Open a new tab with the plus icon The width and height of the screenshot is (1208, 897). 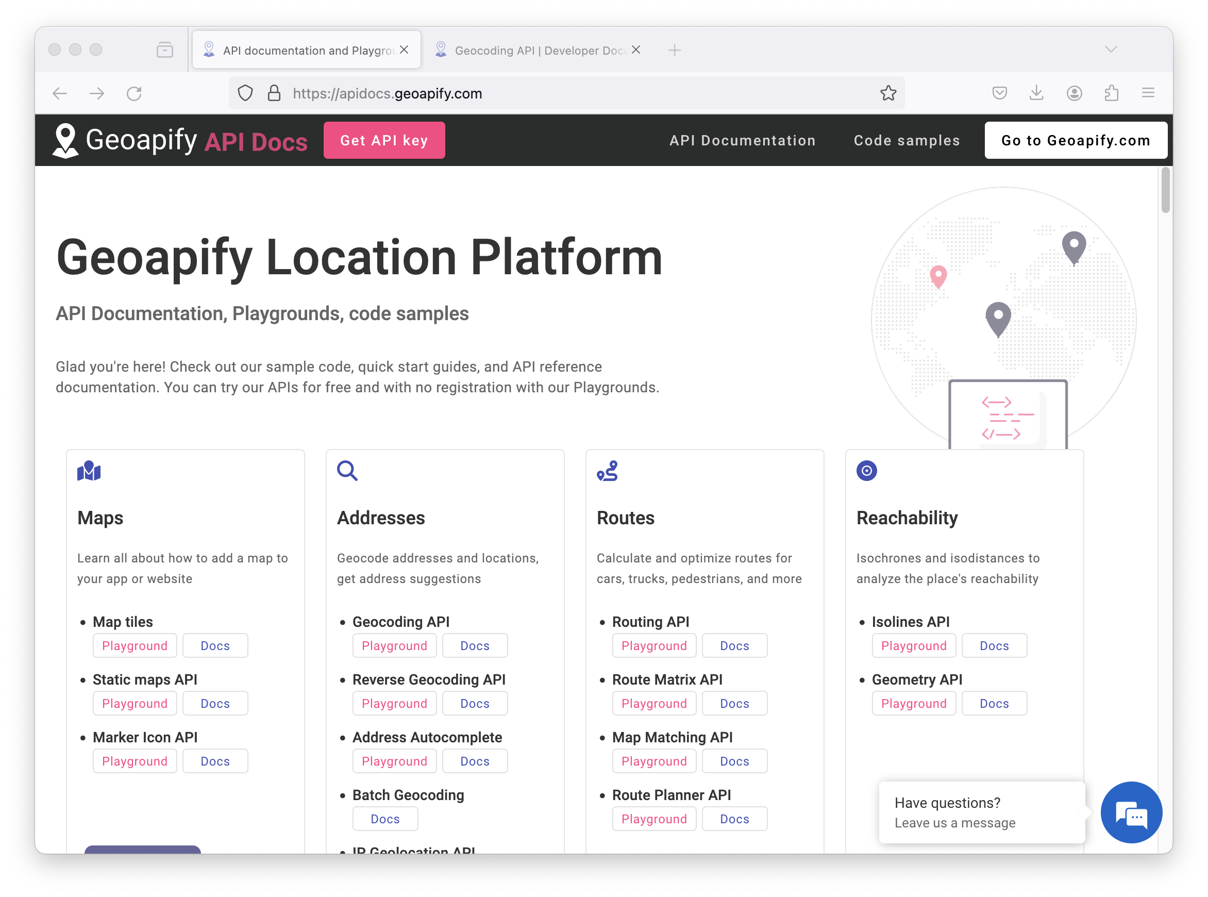click(x=675, y=51)
